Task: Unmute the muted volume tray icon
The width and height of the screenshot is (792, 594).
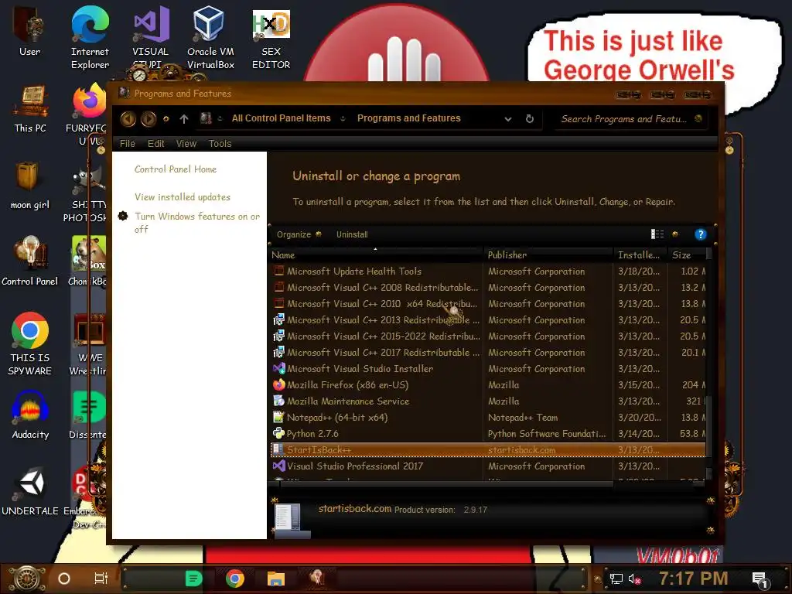Action: coord(634,579)
